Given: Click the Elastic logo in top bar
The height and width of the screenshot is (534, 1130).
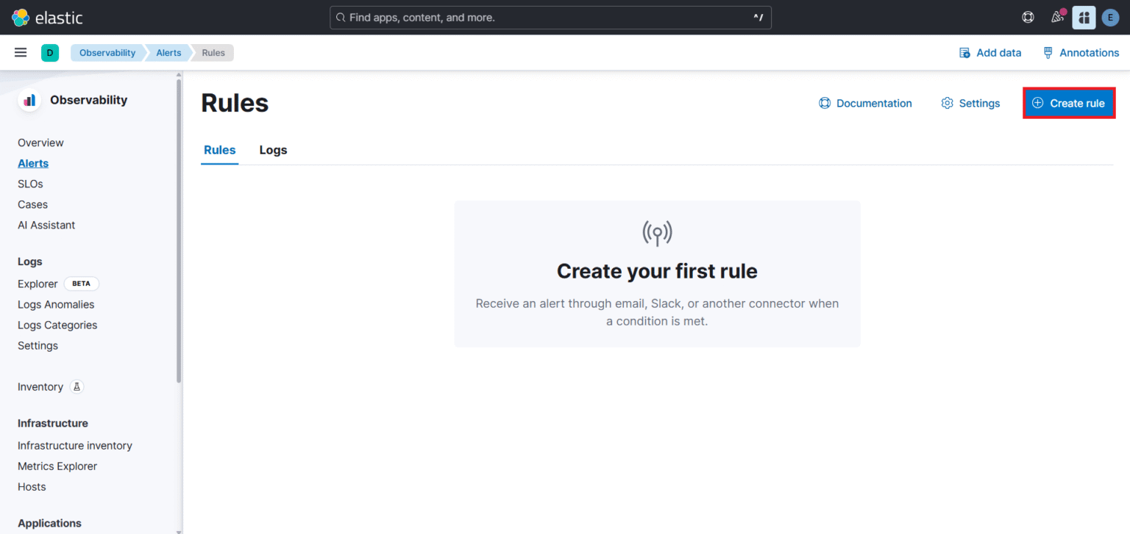Looking at the screenshot, I should 21,17.
